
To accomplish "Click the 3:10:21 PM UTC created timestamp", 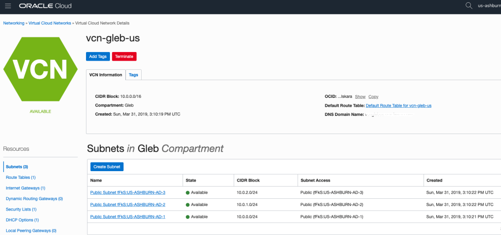I will click(460, 217).
